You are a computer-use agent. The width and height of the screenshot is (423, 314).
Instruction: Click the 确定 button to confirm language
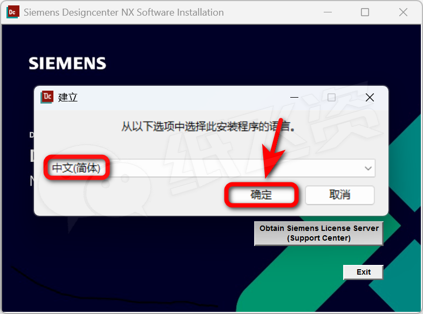[261, 195]
